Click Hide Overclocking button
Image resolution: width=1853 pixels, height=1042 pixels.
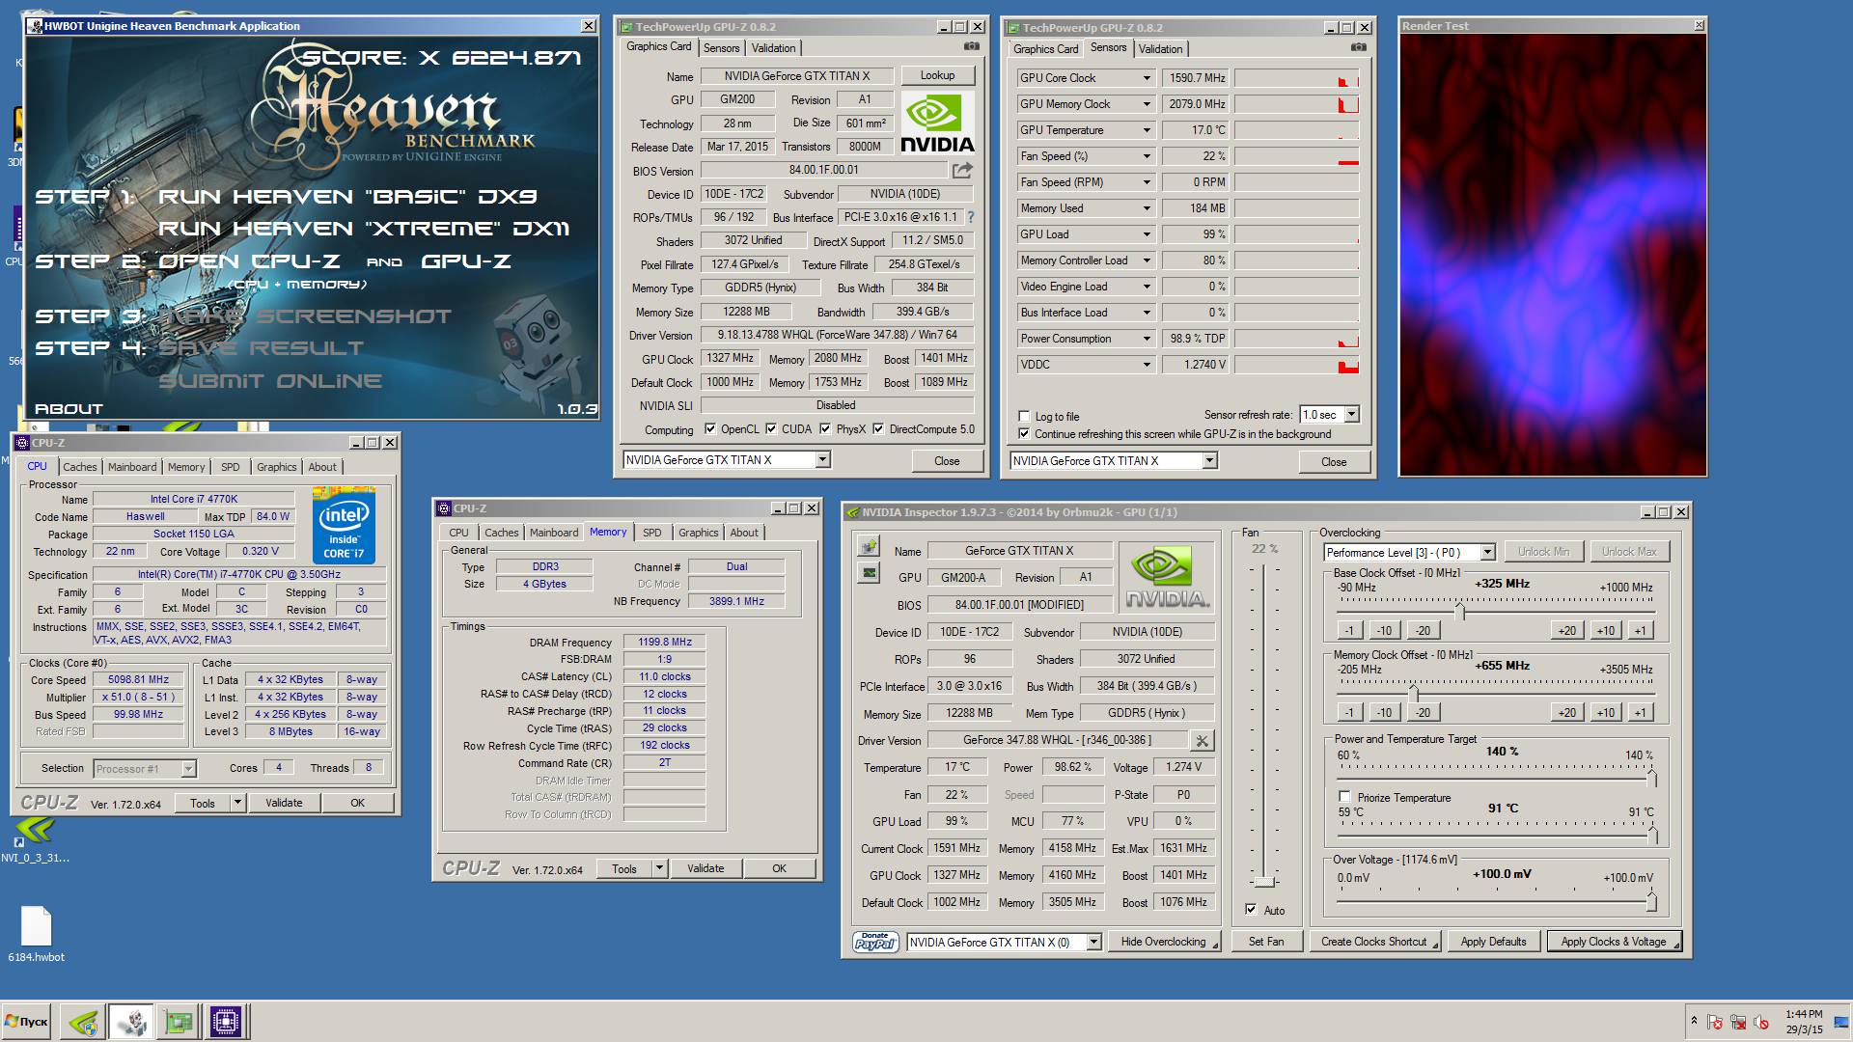tap(1164, 942)
